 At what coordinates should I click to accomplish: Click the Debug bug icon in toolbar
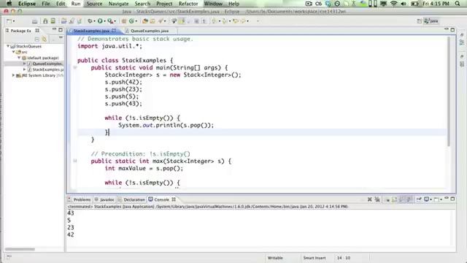[90, 21]
